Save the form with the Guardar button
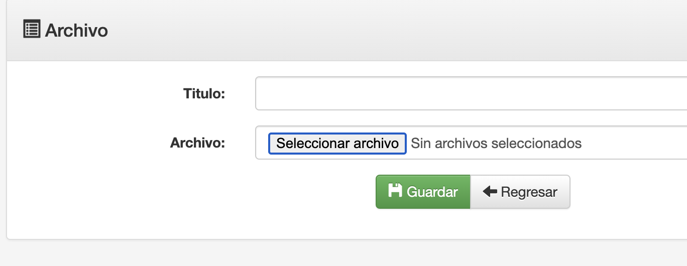 tap(423, 192)
